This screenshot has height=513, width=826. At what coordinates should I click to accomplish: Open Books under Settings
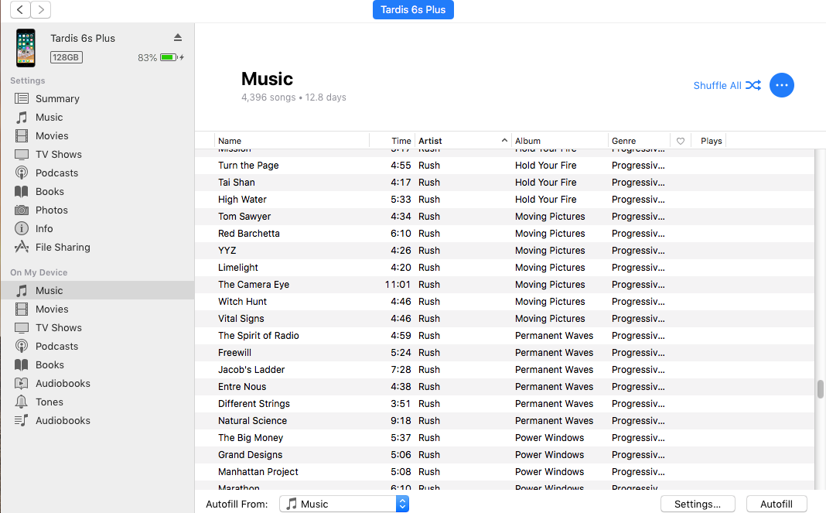click(49, 191)
